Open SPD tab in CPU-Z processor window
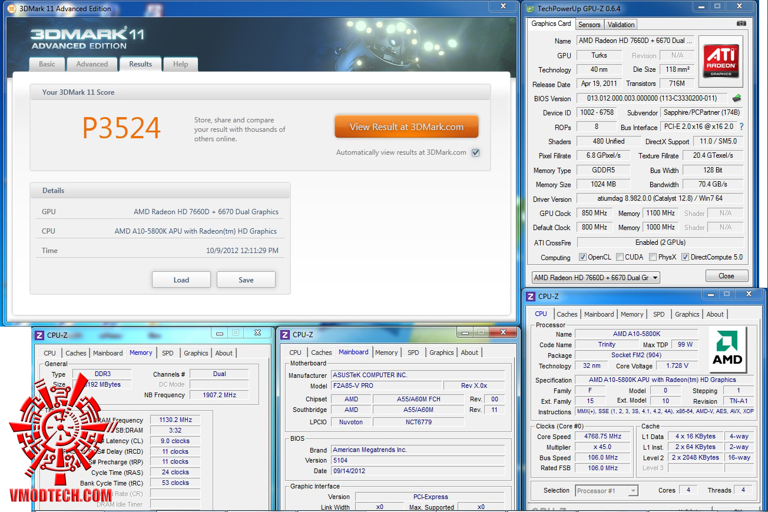The width and height of the screenshot is (768, 512). click(659, 314)
